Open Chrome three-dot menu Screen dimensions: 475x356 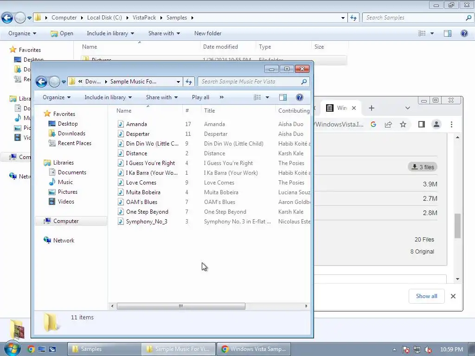point(451,124)
